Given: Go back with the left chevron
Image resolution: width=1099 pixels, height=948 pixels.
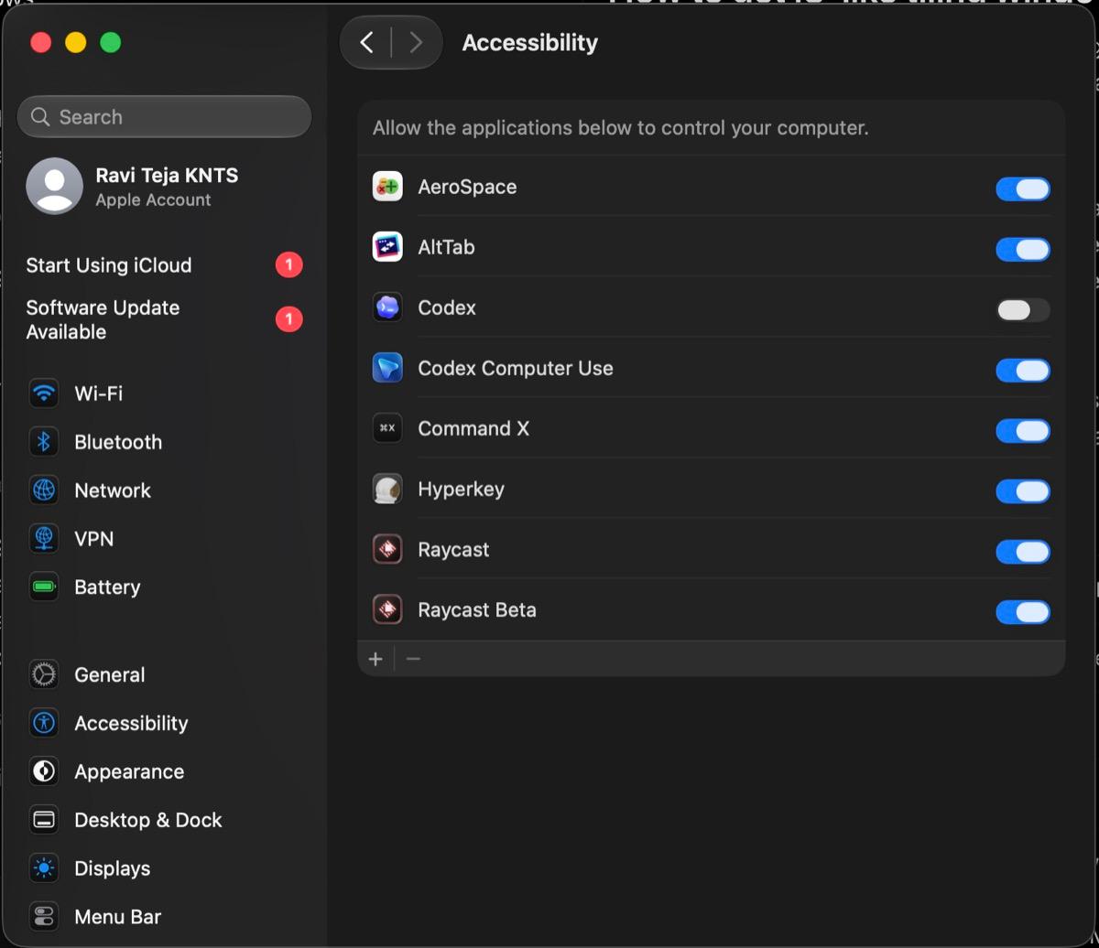Looking at the screenshot, I should coord(366,42).
